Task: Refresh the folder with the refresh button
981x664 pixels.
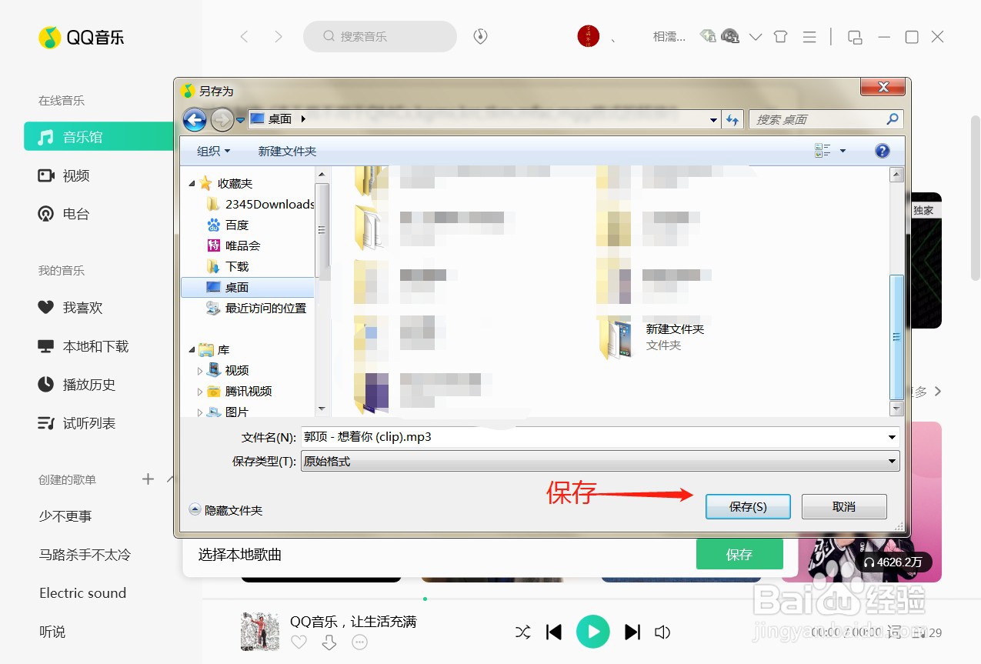Action: click(732, 119)
